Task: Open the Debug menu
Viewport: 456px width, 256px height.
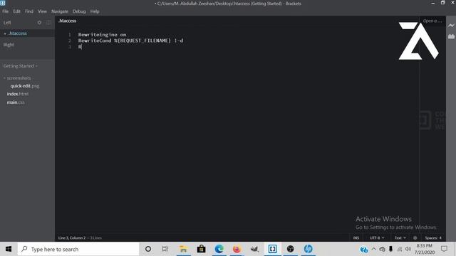Action: tap(79, 11)
